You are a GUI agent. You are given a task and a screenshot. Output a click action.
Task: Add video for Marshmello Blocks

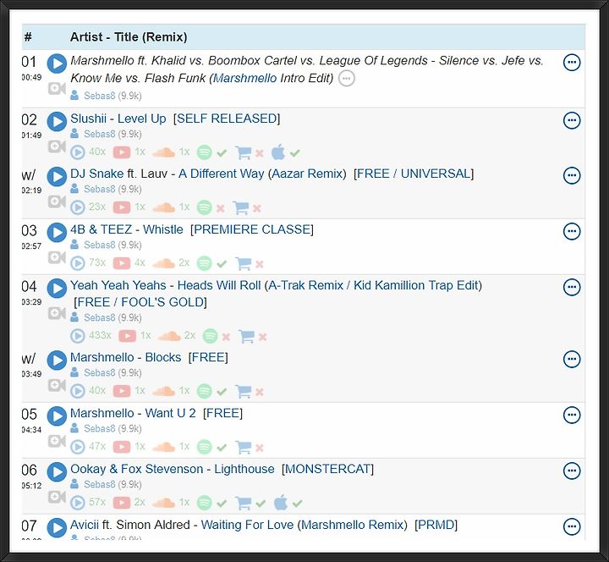coord(57,385)
